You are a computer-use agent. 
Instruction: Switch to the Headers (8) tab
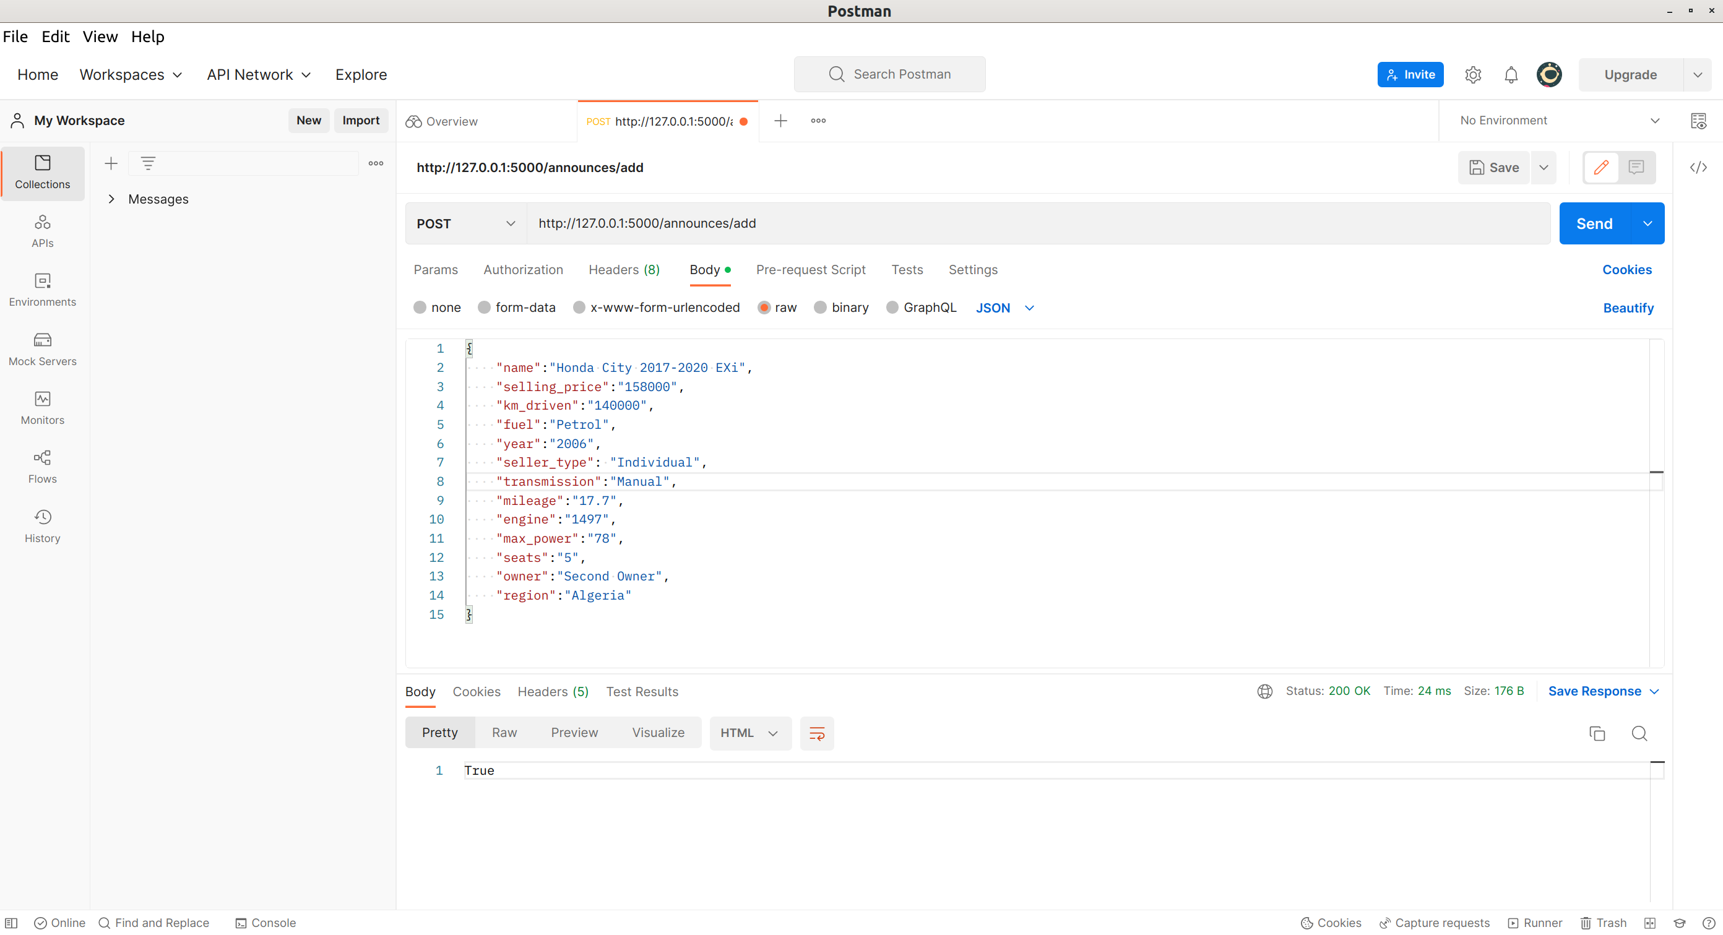coord(623,270)
